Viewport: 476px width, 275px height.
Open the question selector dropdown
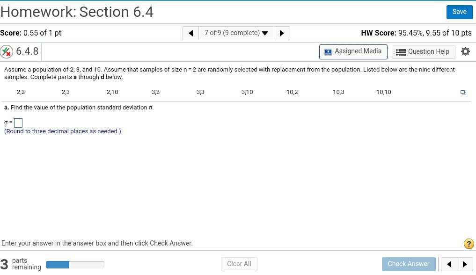click(x=236, y=33)
